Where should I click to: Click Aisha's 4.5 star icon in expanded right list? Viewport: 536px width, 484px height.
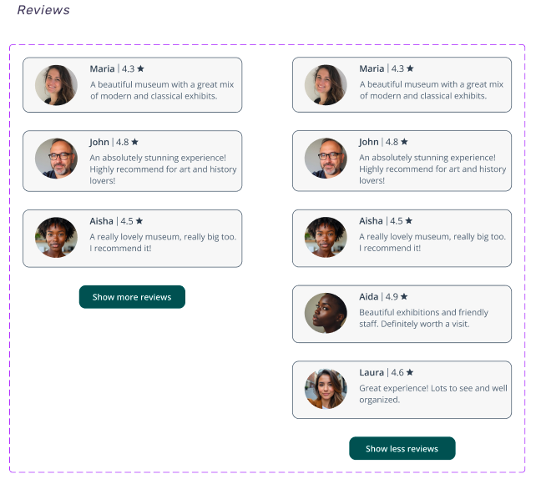(x=409, y=221)
